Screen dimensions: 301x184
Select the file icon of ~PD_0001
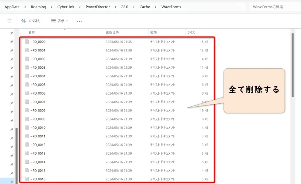pyautogui.click(x=27, y=50)
